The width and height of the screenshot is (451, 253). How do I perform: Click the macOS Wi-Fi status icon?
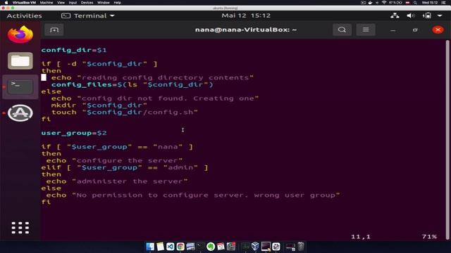tap(384, 3)
